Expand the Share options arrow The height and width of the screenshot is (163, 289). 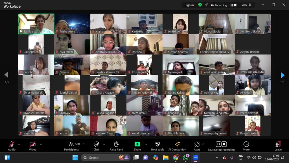click(x=146, y=144)
